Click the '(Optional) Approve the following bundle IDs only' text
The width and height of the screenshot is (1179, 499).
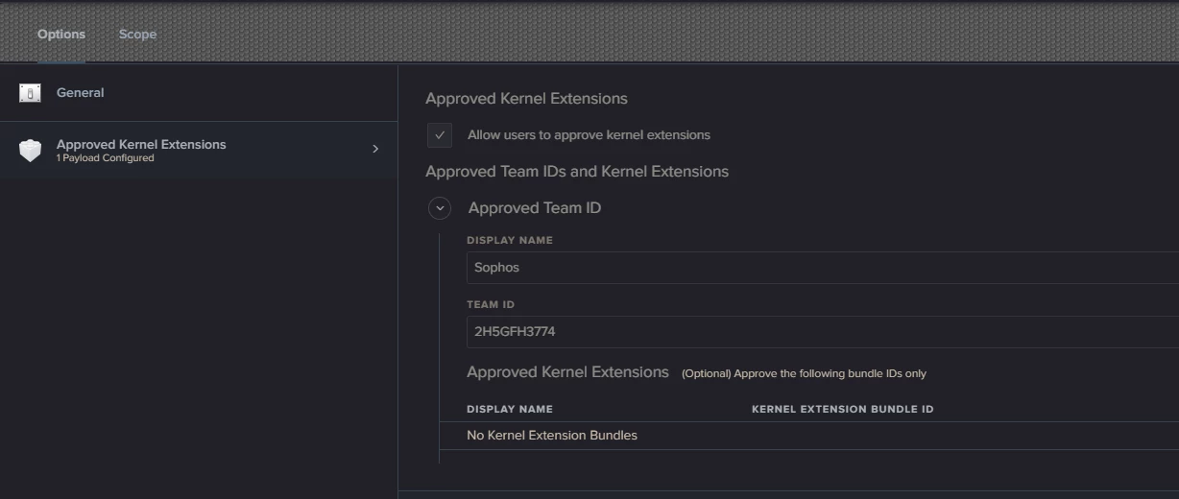tap(804, 373)
